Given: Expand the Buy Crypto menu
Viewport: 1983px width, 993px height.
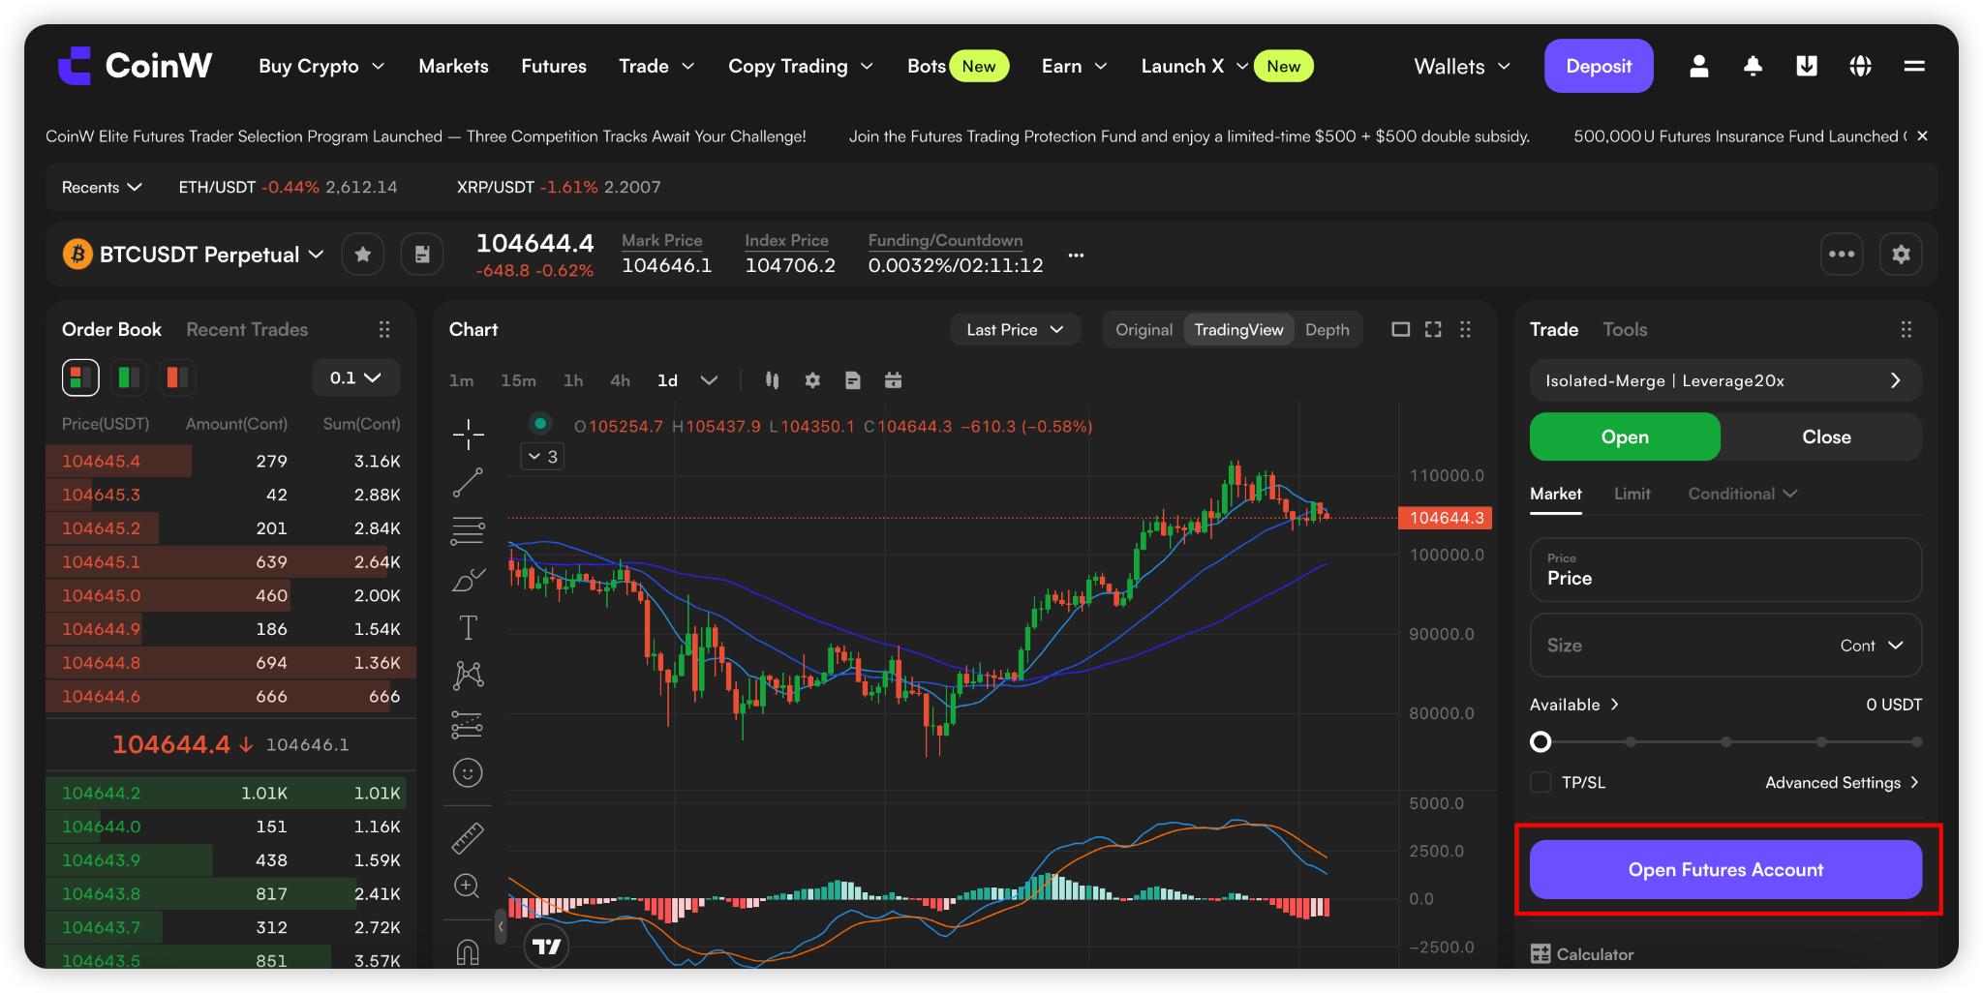Looking at the screenshot, I should [x=321, y=66].
